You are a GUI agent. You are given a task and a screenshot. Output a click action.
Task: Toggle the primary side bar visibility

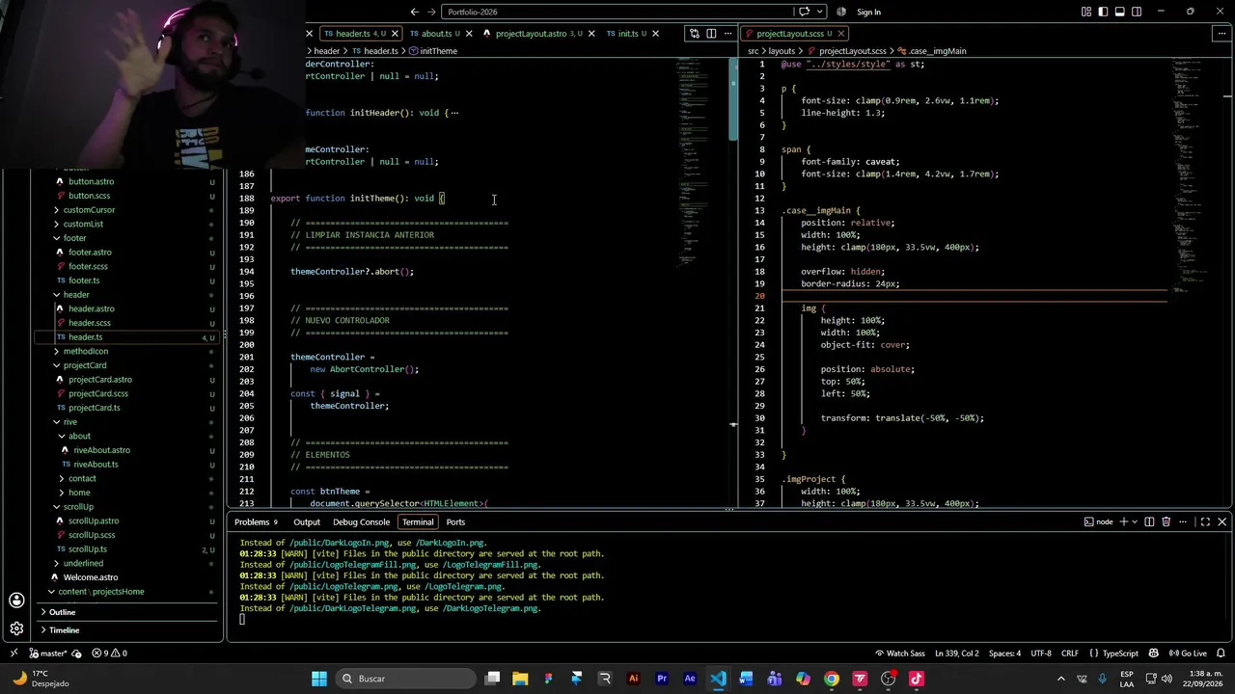(x=1103, y=12)
